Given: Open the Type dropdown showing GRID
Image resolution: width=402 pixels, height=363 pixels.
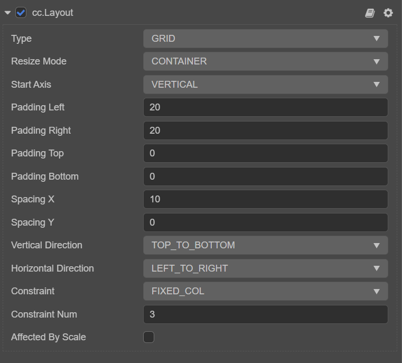Looking at the screenshot, I should tap(265, 39).
